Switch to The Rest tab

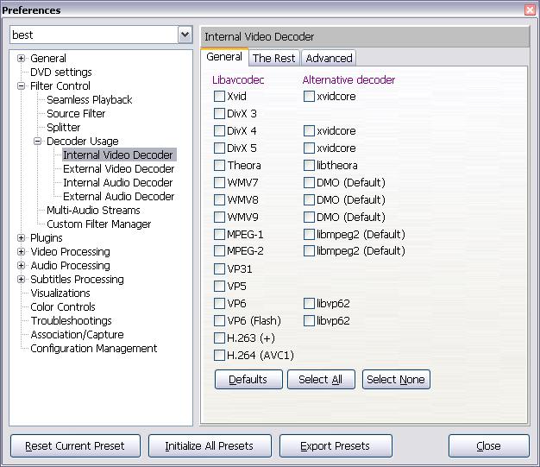click(273, 58)
